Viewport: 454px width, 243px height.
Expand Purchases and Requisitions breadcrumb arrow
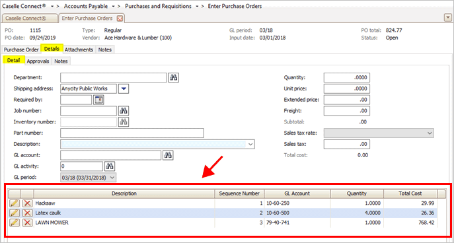pyautogui.click(x=197, y=6)
